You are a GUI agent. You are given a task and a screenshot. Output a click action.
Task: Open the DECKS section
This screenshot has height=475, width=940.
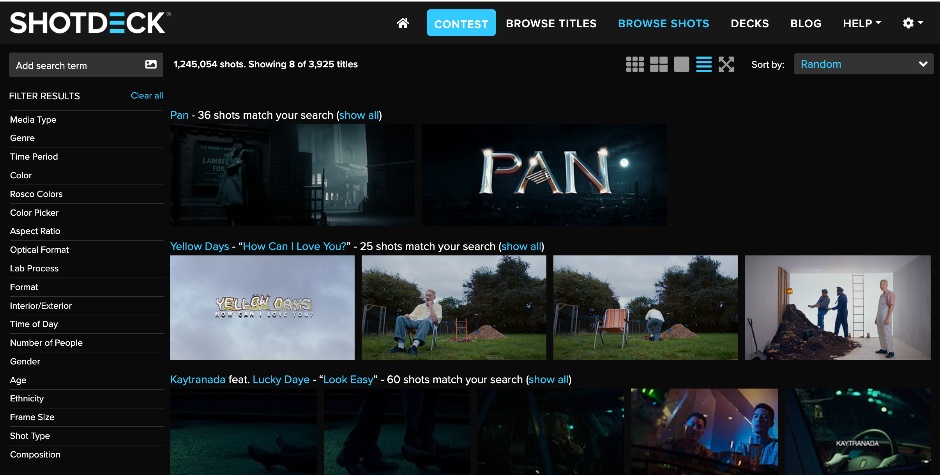click(x=749, y=23)
